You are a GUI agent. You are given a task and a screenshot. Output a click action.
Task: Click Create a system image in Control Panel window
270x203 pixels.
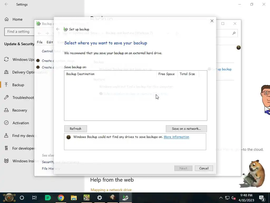click(48, 61)
